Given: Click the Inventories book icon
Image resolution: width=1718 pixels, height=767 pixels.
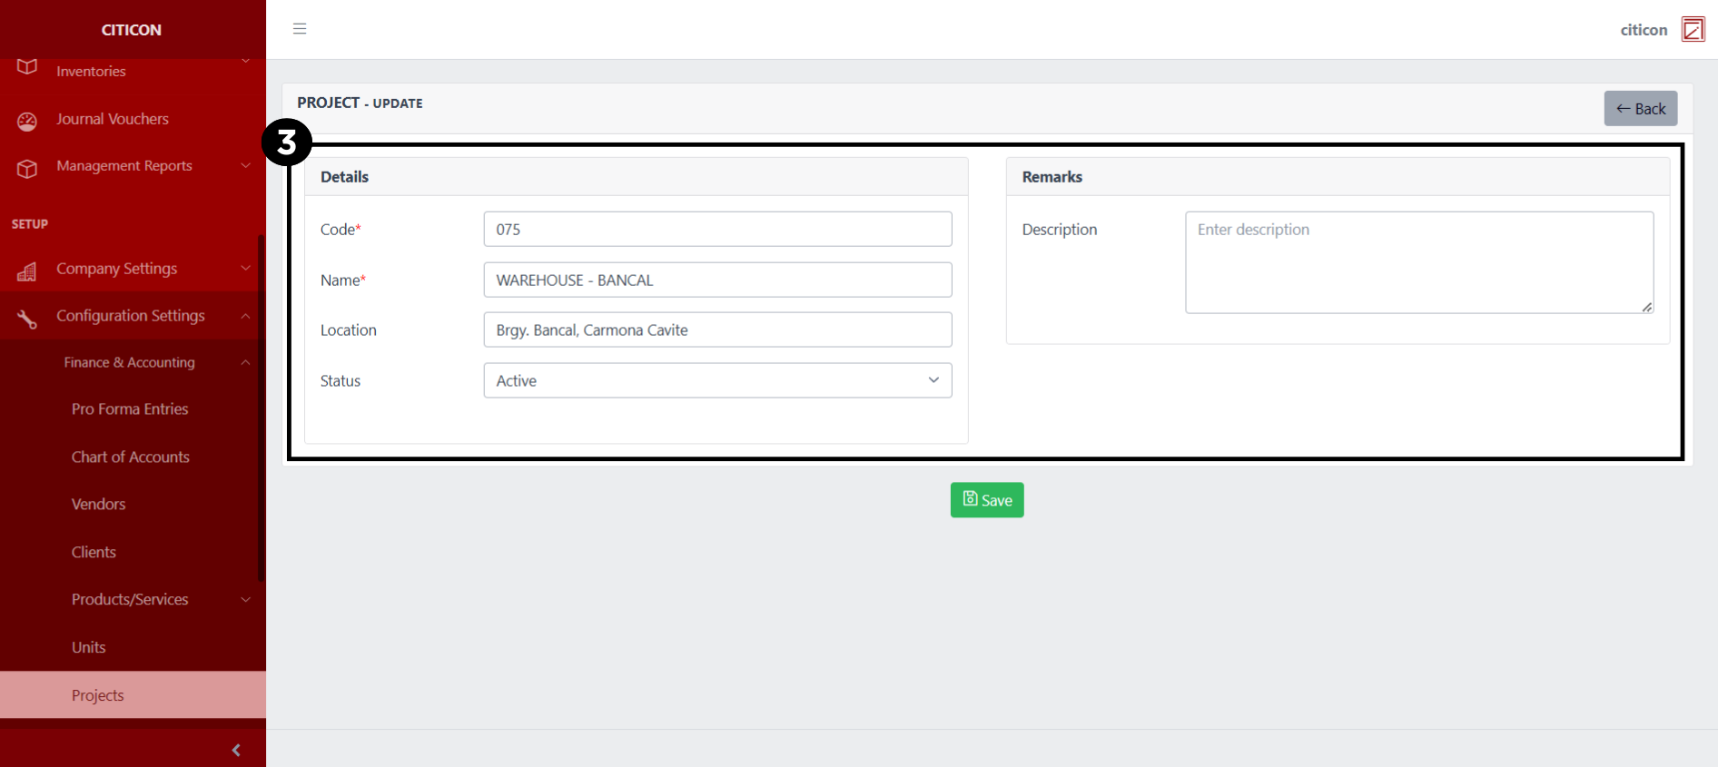Looking at the screenshot, I should tap(27, 68).
